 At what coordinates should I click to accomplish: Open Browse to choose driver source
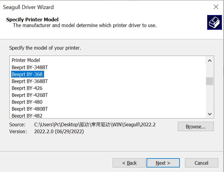click(x=196, y=127)
